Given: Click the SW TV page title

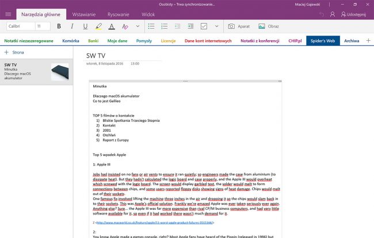Looking at the screenshot, I should (96, 56).
